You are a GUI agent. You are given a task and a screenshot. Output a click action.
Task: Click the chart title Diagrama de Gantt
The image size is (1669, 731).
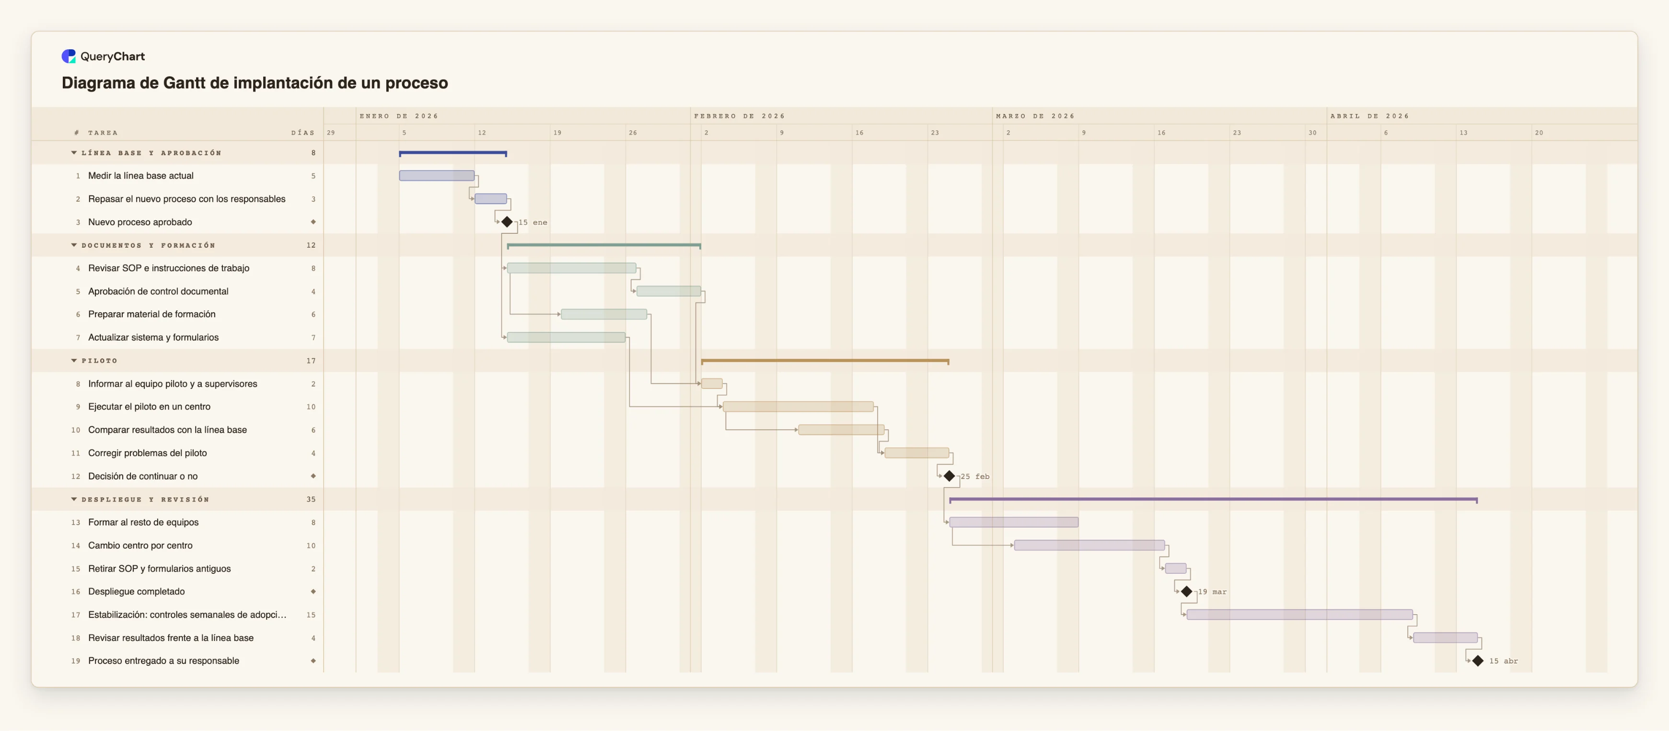click(x=255, y=83)
